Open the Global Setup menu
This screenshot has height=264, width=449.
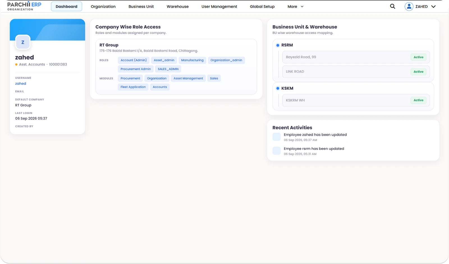tap(262, 6)
